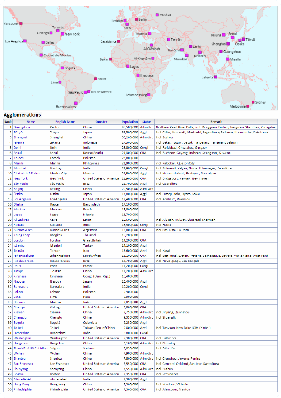Open the Hong Kong link in the Name column
Viewport: 281px width, 398px height.
21,384
